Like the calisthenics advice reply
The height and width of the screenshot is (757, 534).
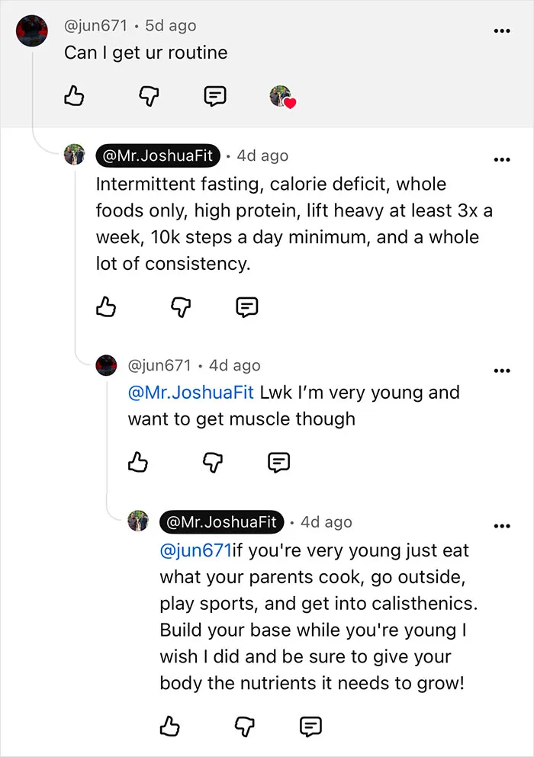point(169,726)
